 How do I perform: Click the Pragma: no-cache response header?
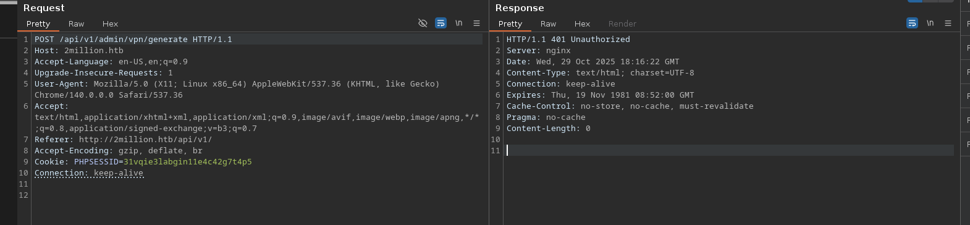[x=546, y=117]
